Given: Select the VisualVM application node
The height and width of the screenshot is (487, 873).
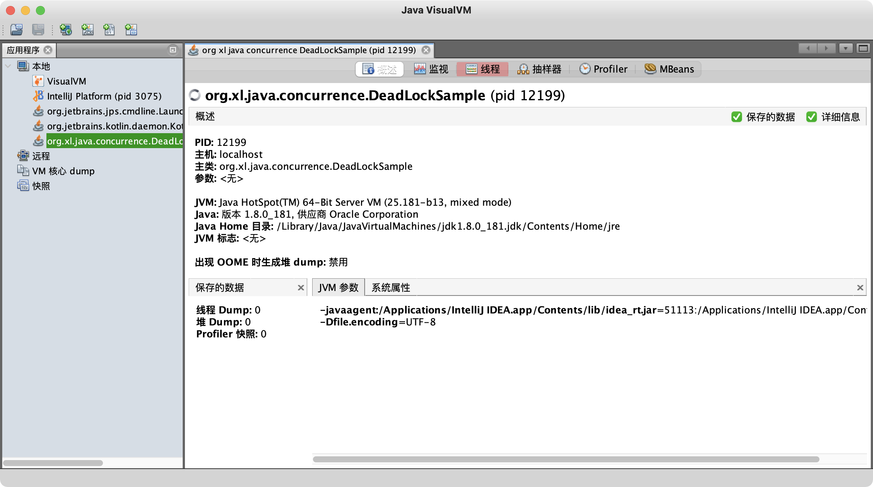Looking at the screenshot, I should click(x=66, y=81).
